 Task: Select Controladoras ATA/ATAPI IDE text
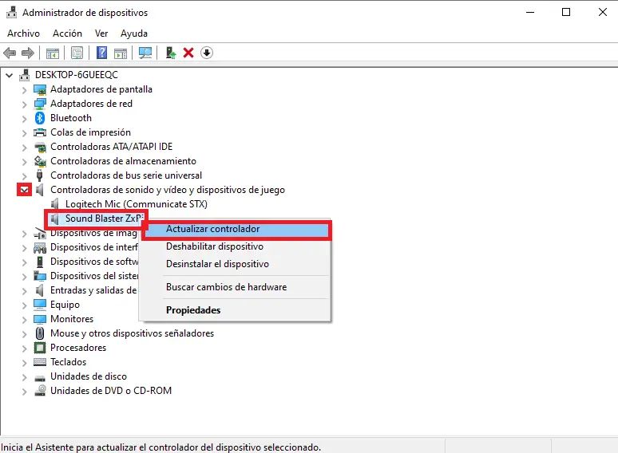click(112, 147)
